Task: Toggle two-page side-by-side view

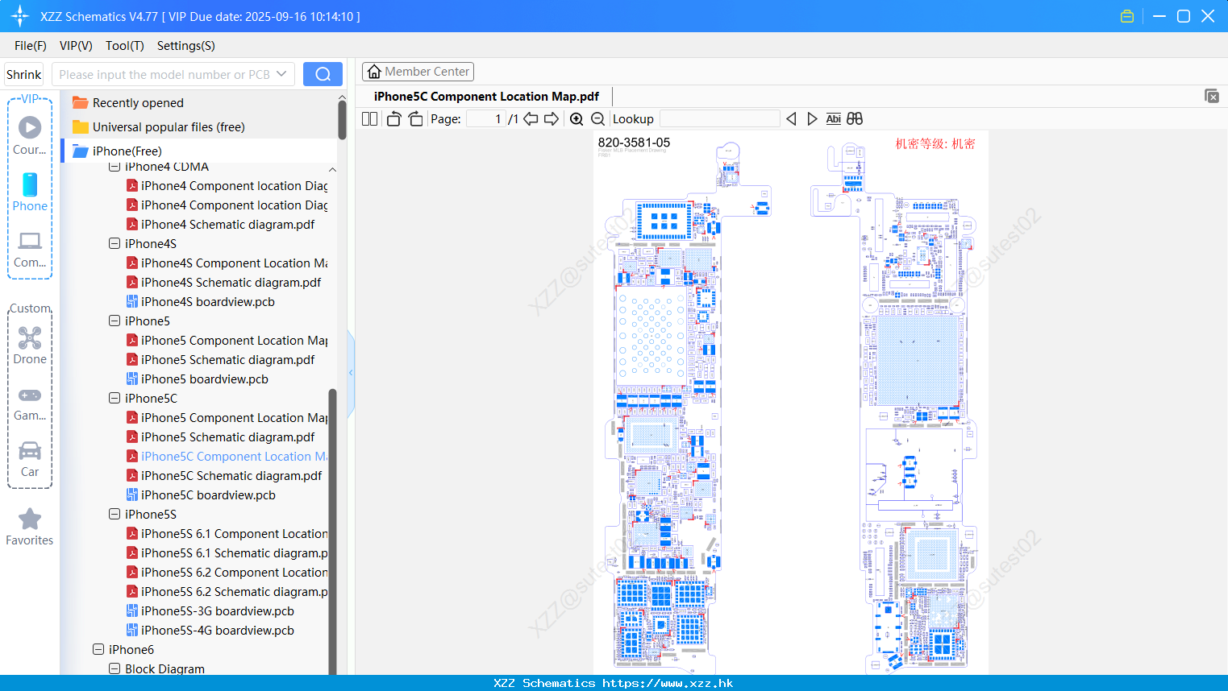Action: pos(370,118)
